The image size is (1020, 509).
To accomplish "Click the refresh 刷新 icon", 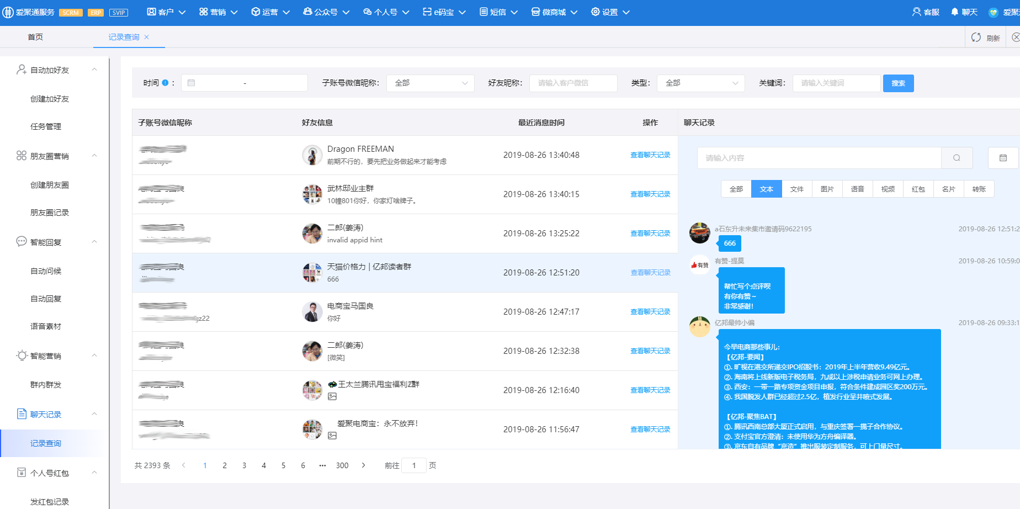I will [x=976, y=38].
